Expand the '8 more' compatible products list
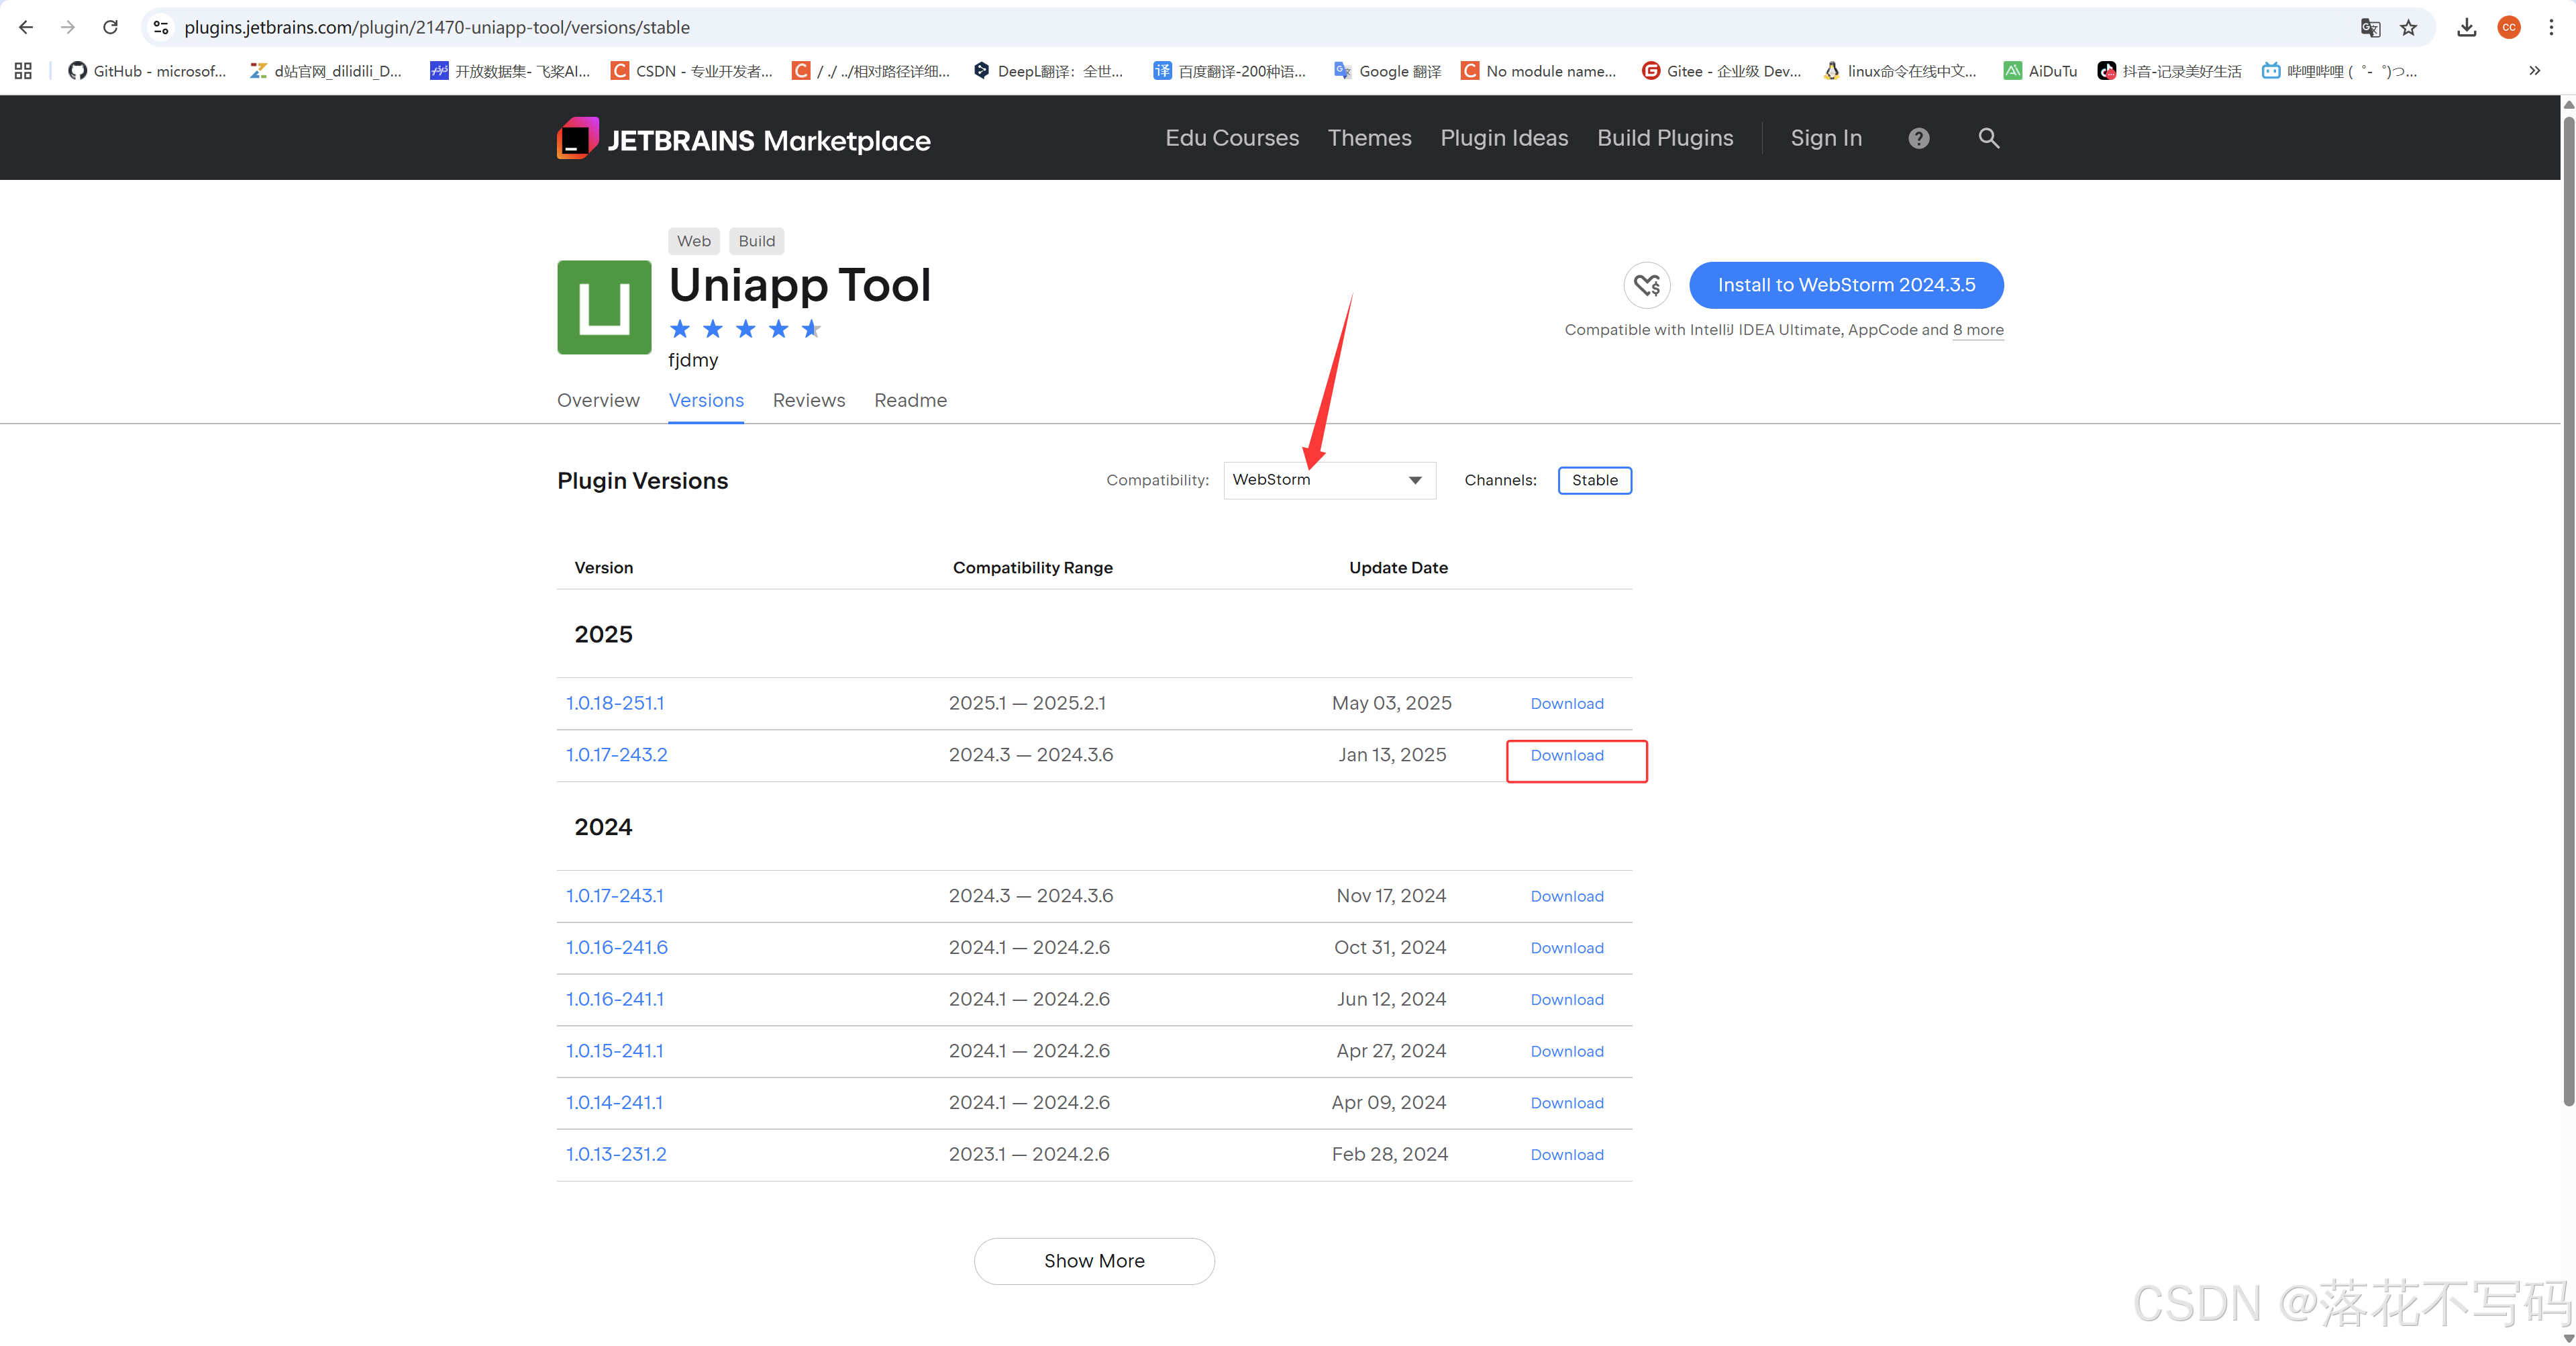Image resolution: width=2576 pixels, height=1346 pixels. point(1977,329)
